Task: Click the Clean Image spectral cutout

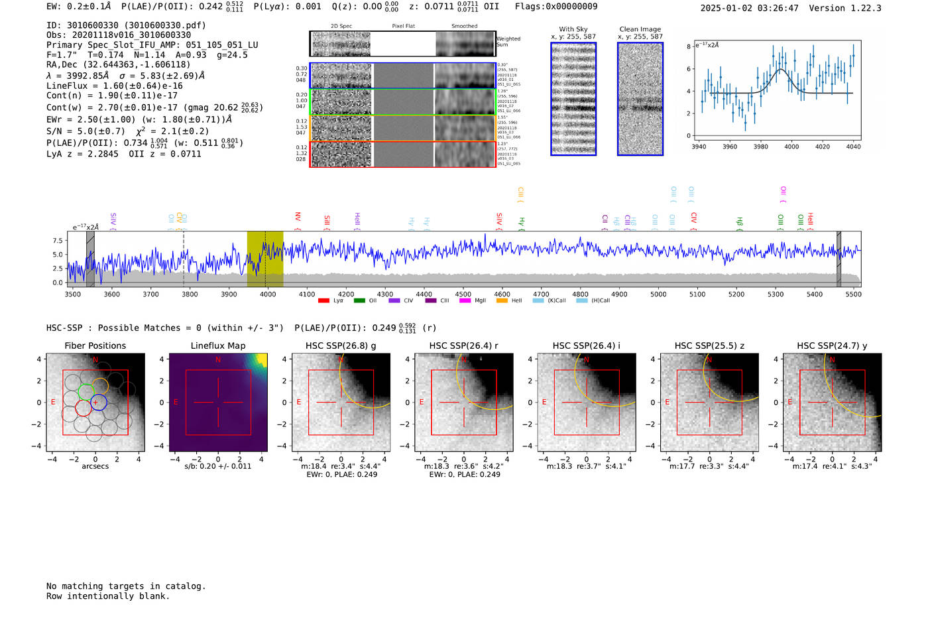Action: [640, 99]
